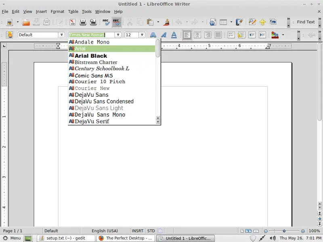Toggle Numbering list

pos(231,35)
